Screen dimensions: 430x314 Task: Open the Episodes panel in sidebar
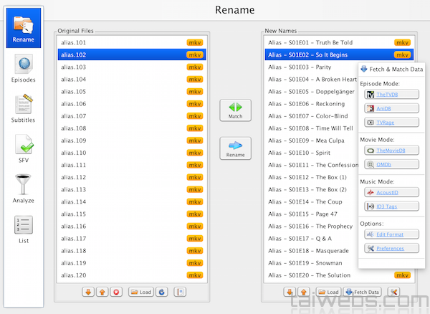click(x=23, y=70)
